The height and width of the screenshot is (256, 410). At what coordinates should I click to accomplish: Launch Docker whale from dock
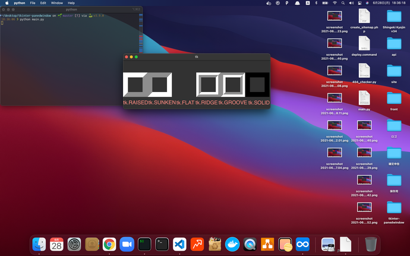point(232,244)
